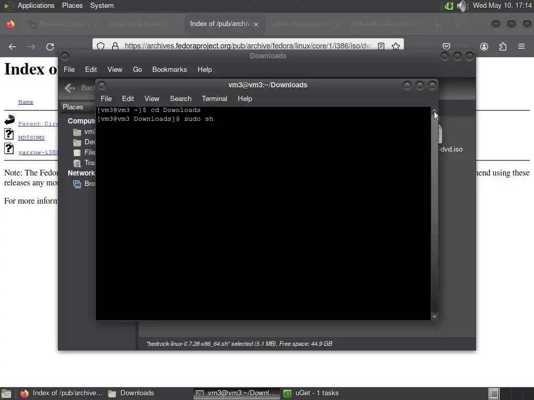534x400 pixels.
Task: Open the Applications menu
Action: point(36,5)
